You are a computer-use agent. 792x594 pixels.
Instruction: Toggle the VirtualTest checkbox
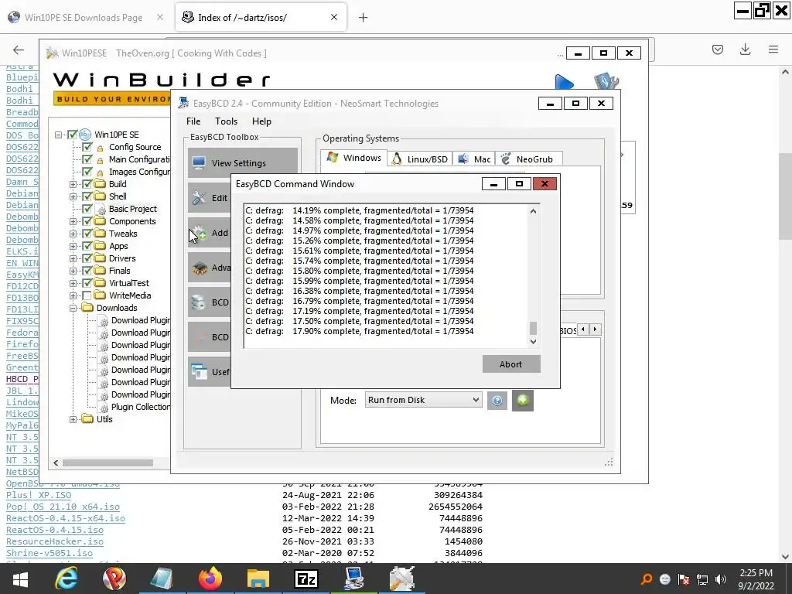point(87,283)
